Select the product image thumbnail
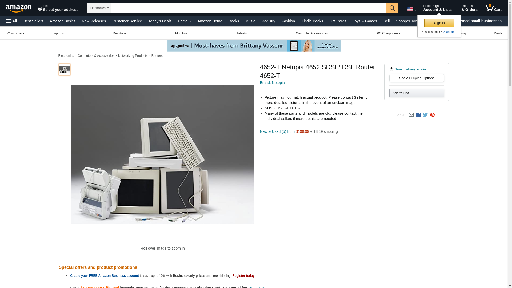 click(64, 70)
